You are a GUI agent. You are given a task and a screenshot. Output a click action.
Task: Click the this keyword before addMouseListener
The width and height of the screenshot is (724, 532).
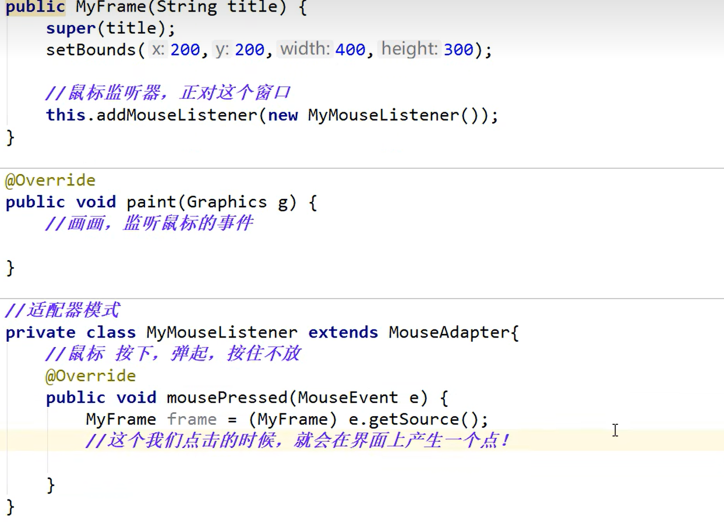click(x=66, y=115)
